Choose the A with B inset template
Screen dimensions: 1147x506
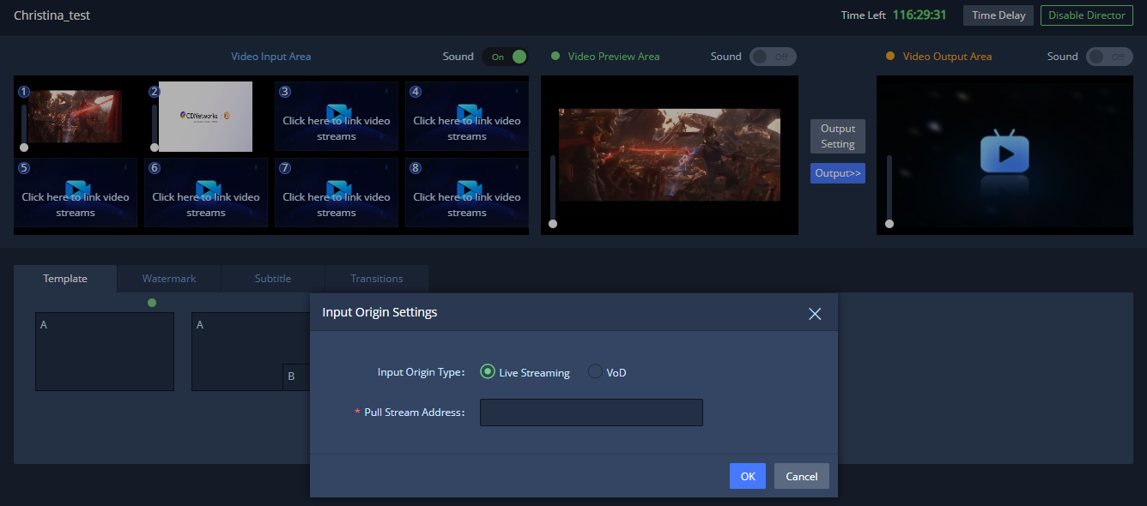tap(251, 352)
